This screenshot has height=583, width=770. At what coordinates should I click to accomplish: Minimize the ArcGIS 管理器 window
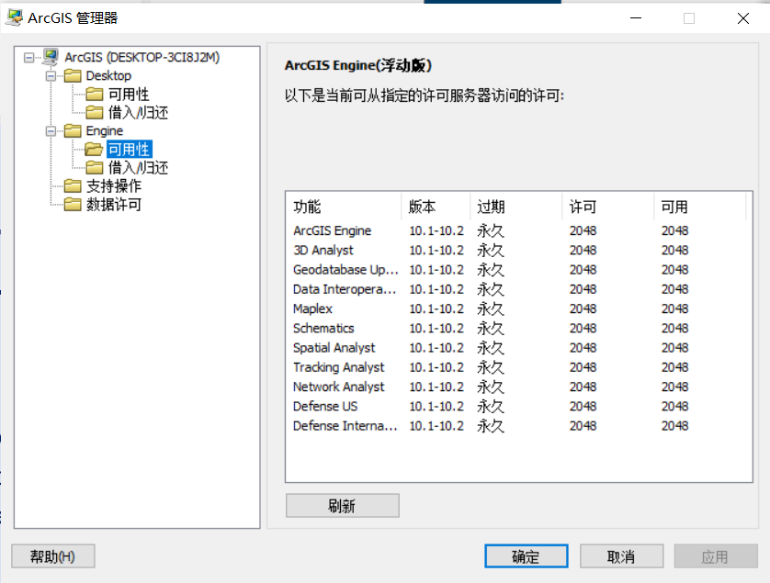[x=636, y=18]
